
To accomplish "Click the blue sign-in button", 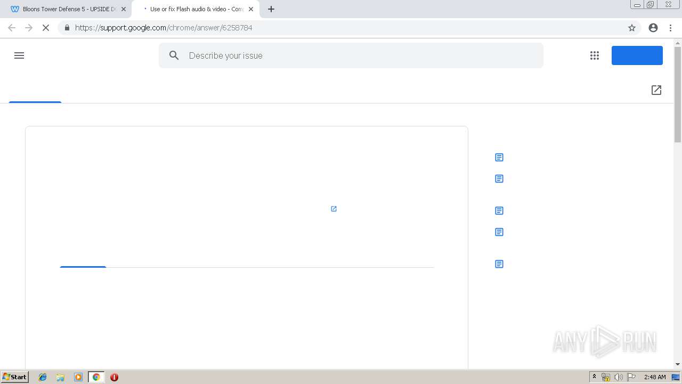I will pos(637,55).
